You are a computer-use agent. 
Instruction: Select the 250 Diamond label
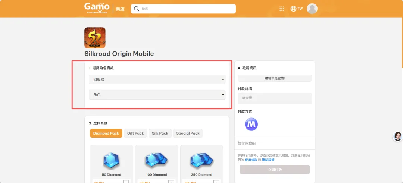click(x=201, y=175)
